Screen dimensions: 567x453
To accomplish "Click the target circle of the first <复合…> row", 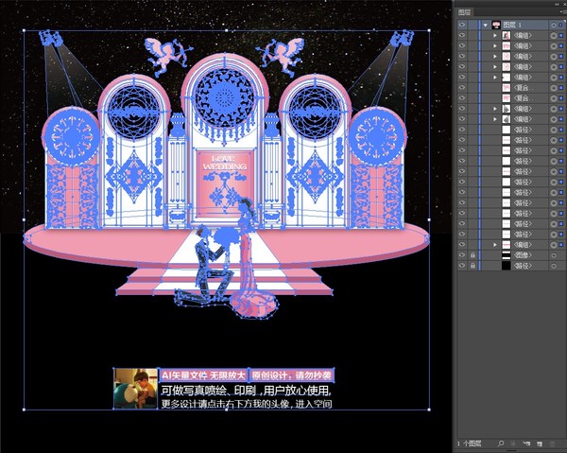I will (553, 88).
